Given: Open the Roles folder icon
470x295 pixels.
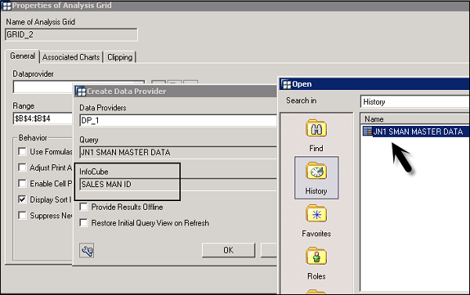Looking at the screenshot, I should (316, 257).
